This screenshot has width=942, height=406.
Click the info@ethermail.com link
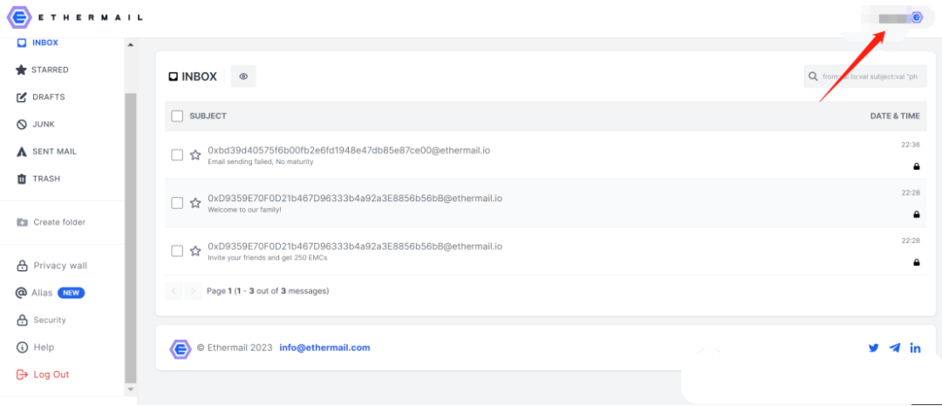(324, 348)
